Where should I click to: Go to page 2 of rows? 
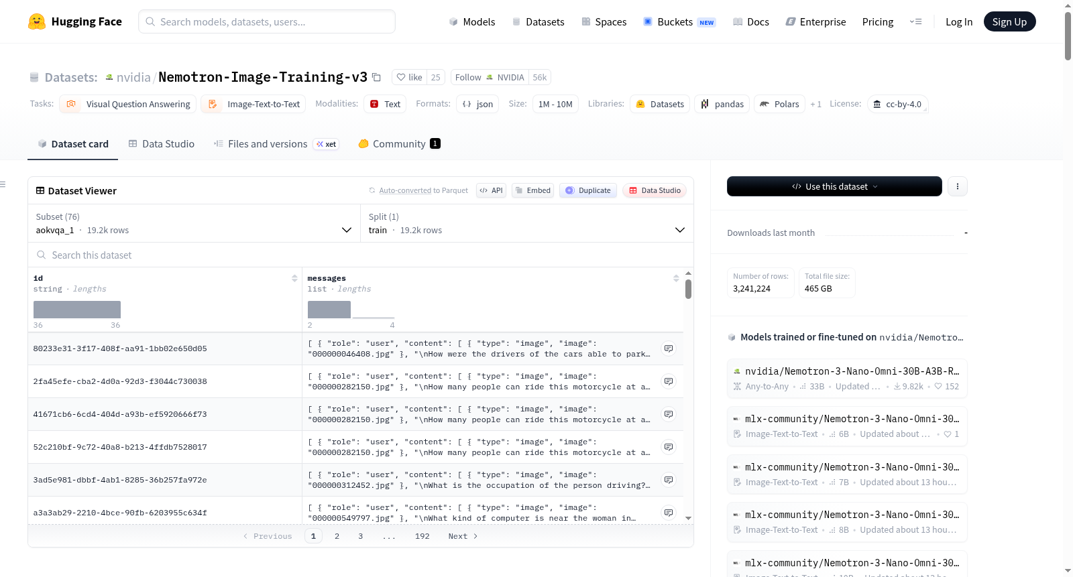point(337,536)
